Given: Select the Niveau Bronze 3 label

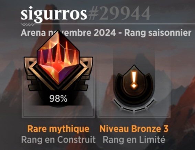Looking at the screenshot, I should [134, 129].
